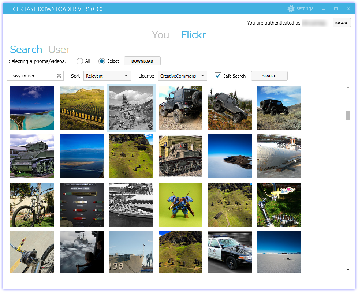Select the island in blue sea thumbnail
Viewport: 358px width, 292px height.
[x=230, y=156]
